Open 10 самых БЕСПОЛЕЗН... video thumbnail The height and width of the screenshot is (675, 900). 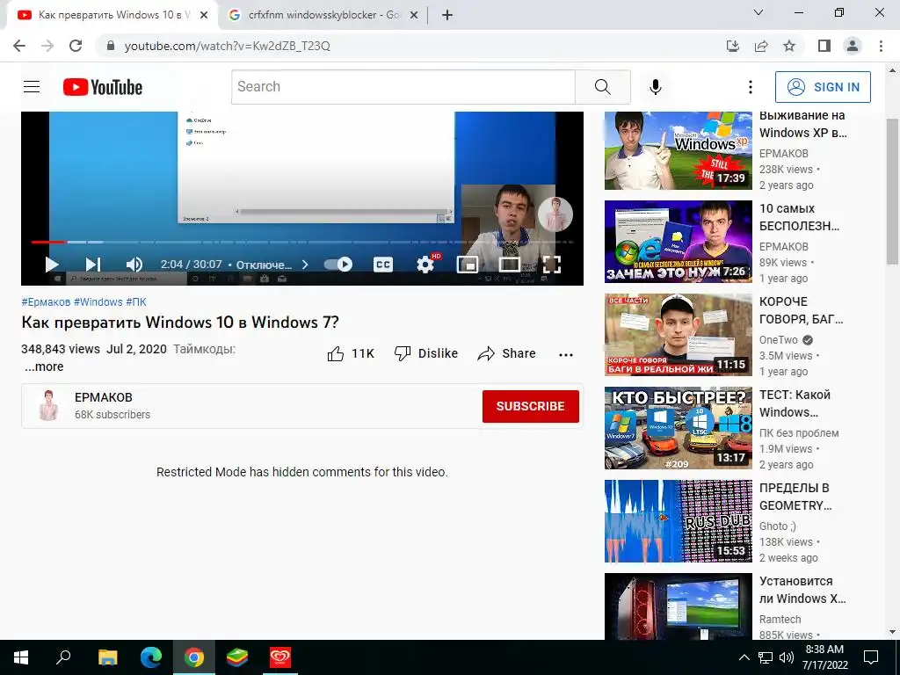679,241
